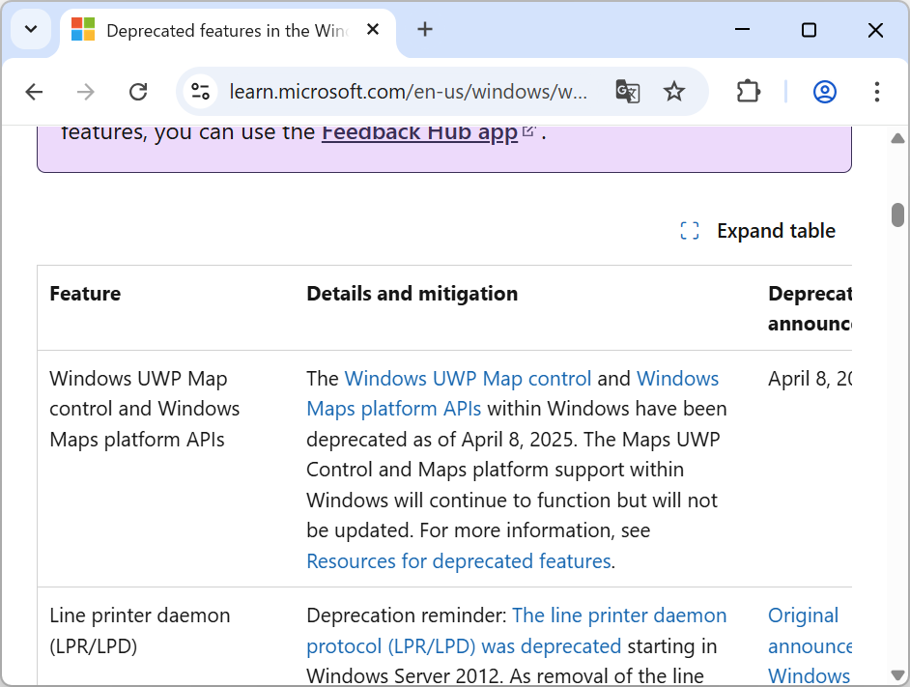Image resolution: width=910 pixels, height=687 pixels.
Task: Open the line printer daemon protocol link
Action: 618,615
